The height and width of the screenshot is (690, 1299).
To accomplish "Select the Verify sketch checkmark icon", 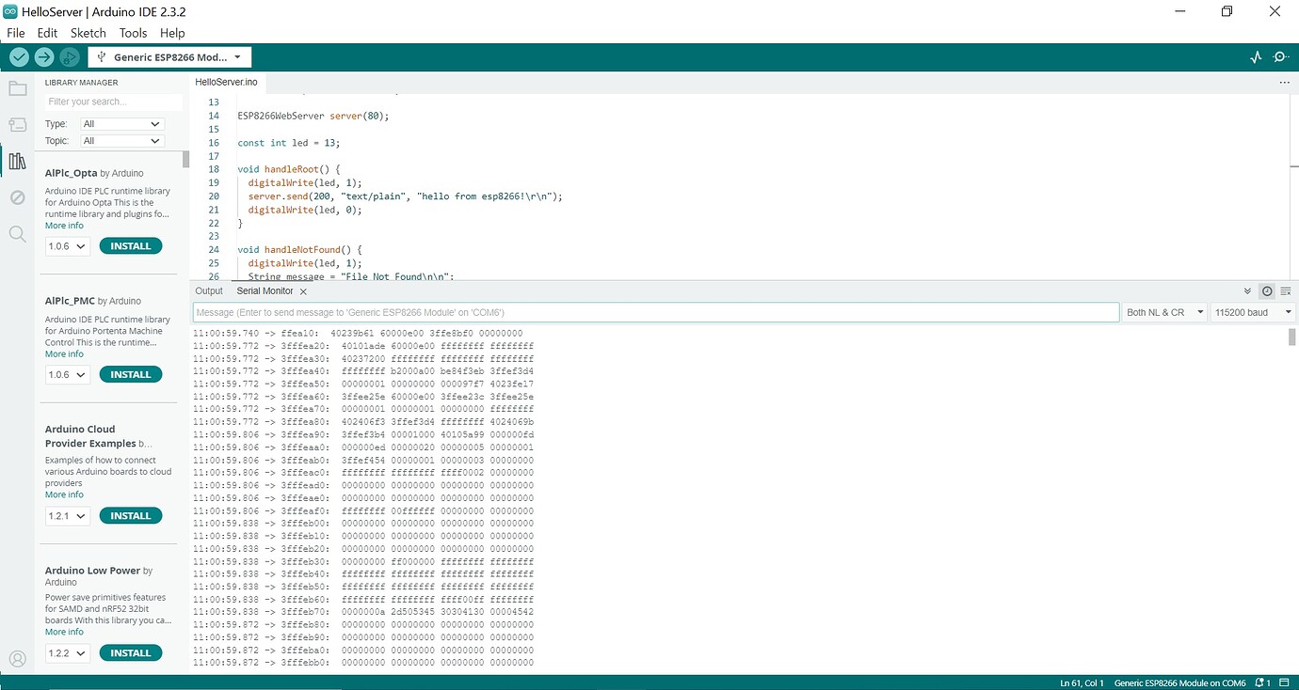I will point(19,56).
